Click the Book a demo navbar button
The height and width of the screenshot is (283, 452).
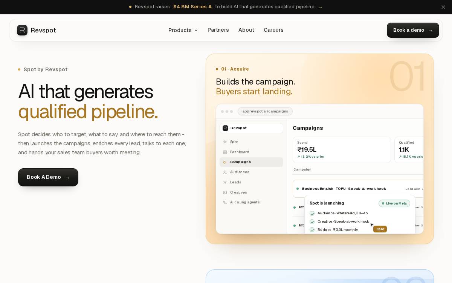click(413, 30)
